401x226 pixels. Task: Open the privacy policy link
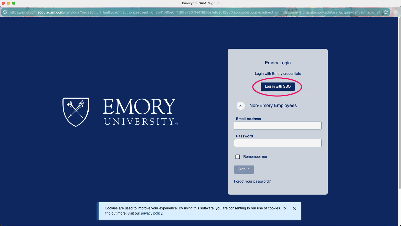[152, 213]
